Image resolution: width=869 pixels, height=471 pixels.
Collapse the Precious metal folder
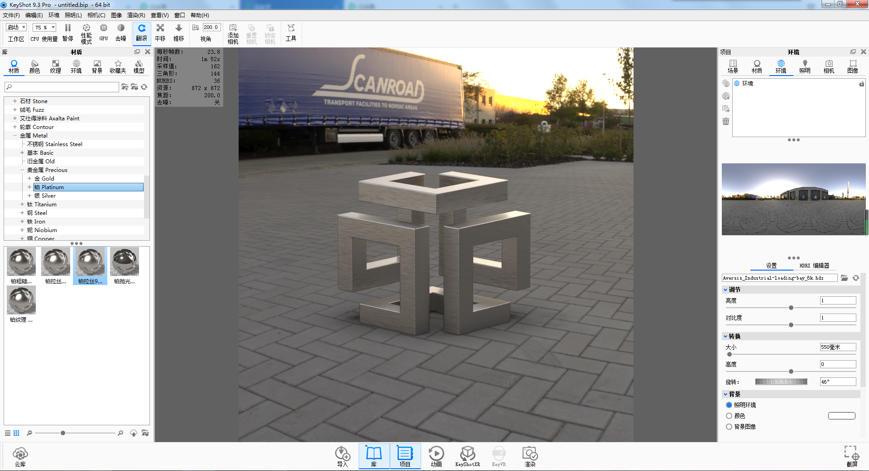(22, 170)
